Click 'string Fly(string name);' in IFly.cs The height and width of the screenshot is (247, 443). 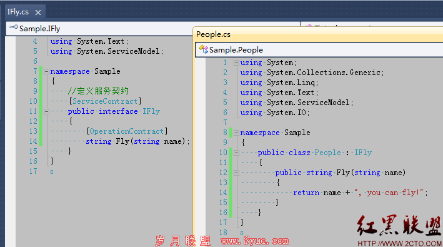point(137,141)
